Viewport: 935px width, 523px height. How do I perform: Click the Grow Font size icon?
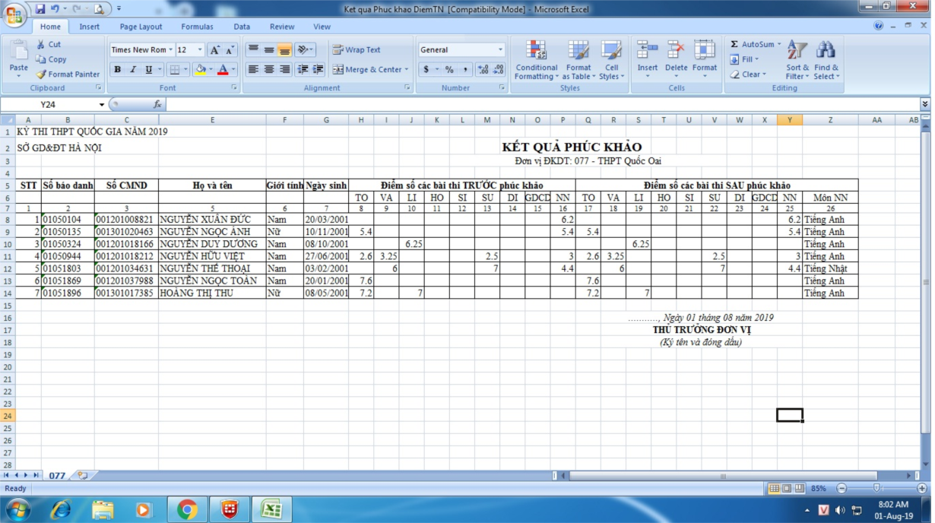215,50
